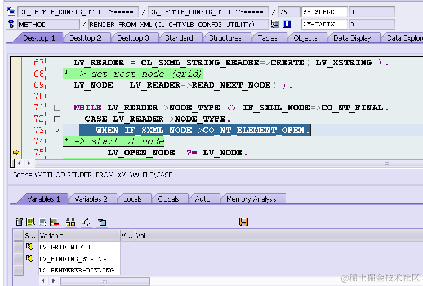The image size is (423, 286).
Task: Collapse the CASE block at line 72
Action: point(57,119)
